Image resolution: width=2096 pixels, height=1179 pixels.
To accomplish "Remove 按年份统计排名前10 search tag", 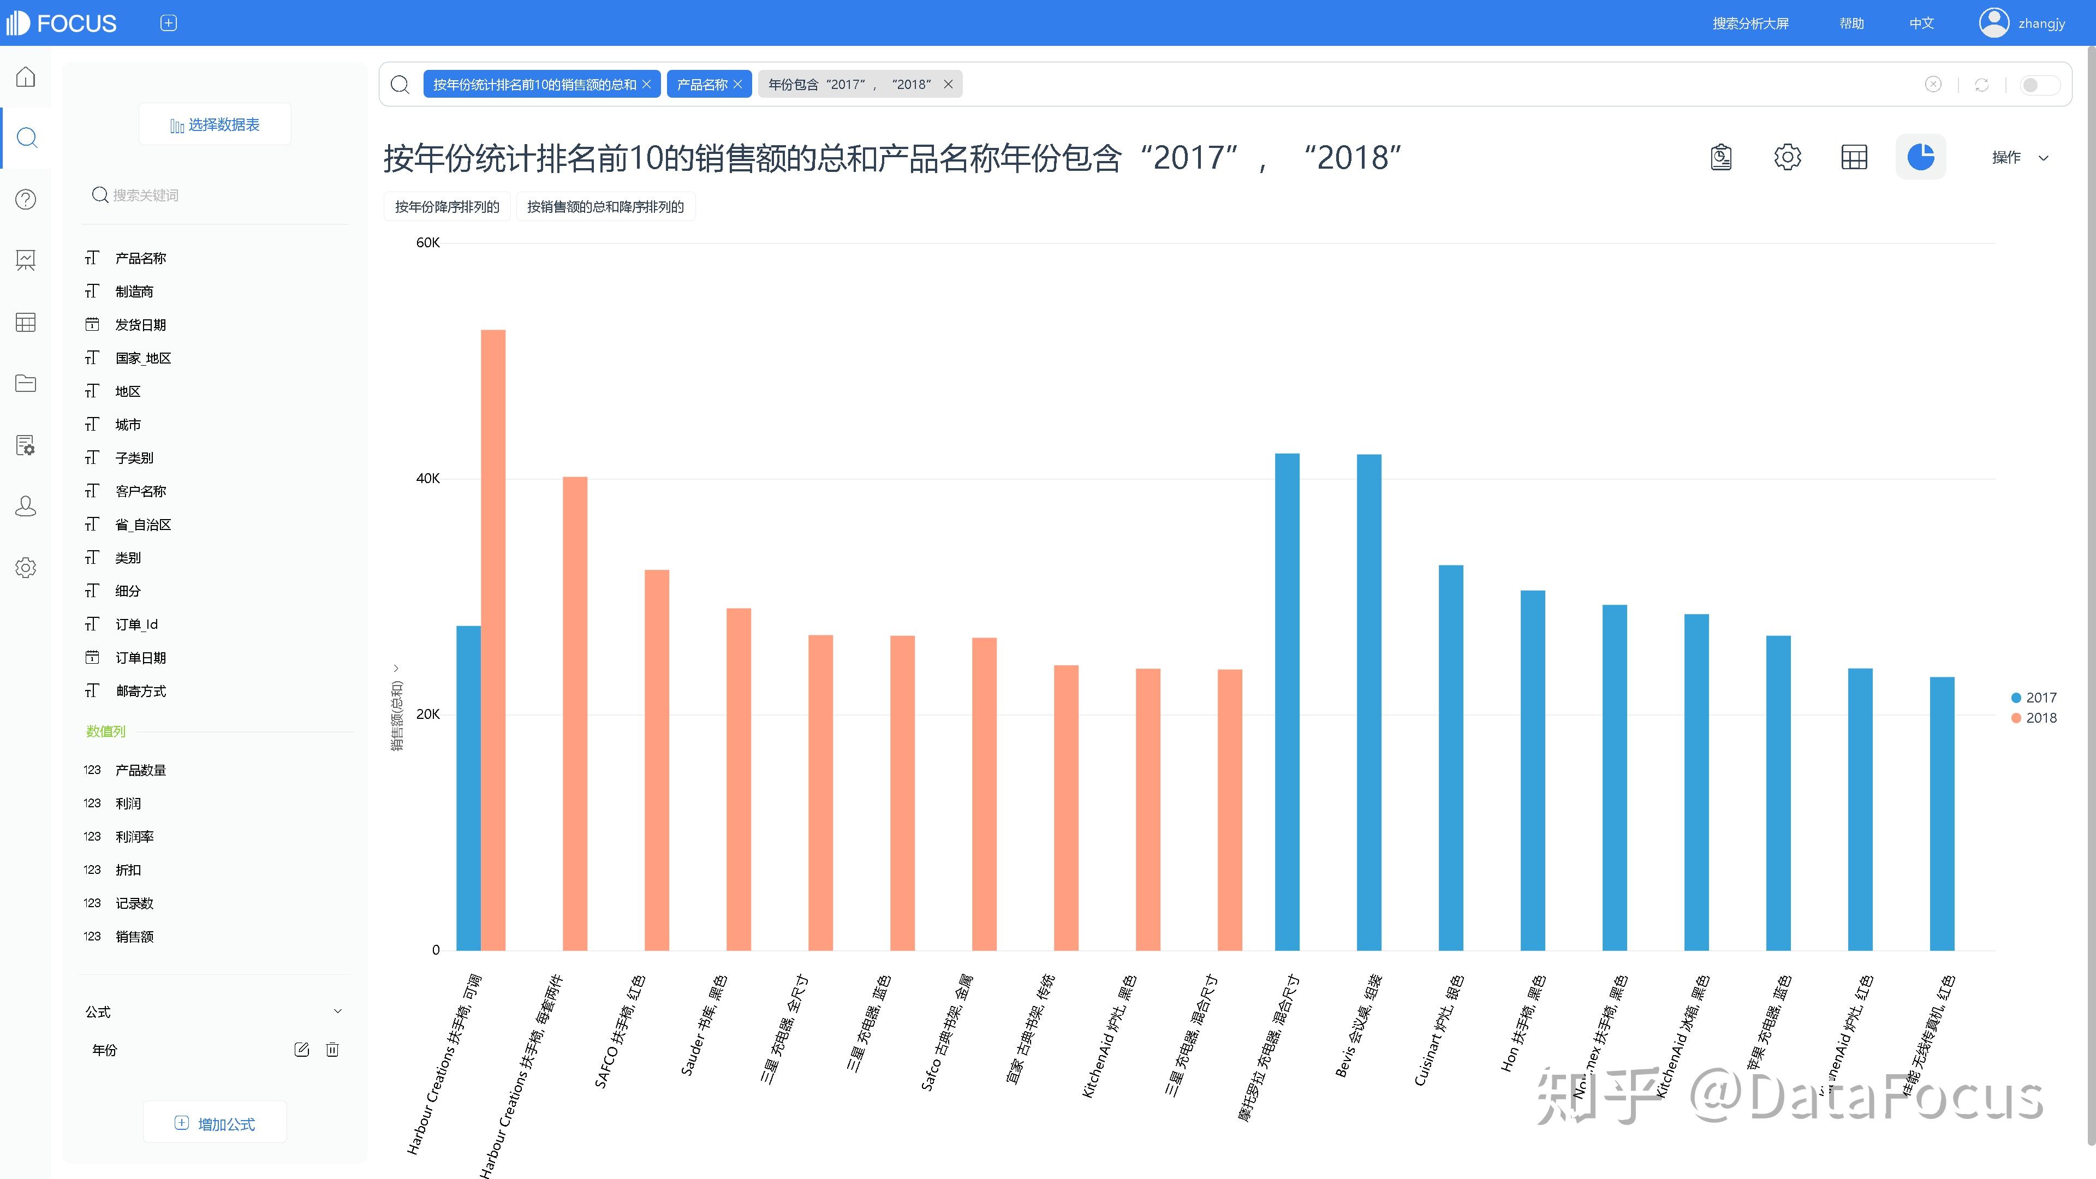I will tap(647, 85).
